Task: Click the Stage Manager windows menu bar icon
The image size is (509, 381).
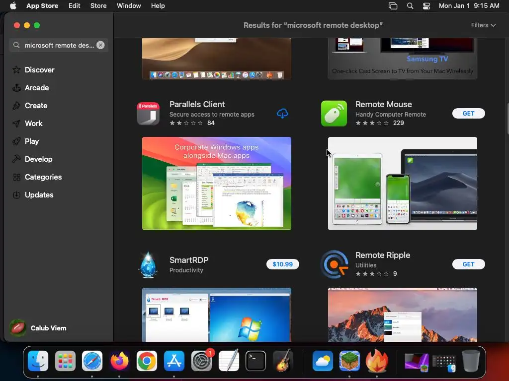Action: tap(393, 6)
